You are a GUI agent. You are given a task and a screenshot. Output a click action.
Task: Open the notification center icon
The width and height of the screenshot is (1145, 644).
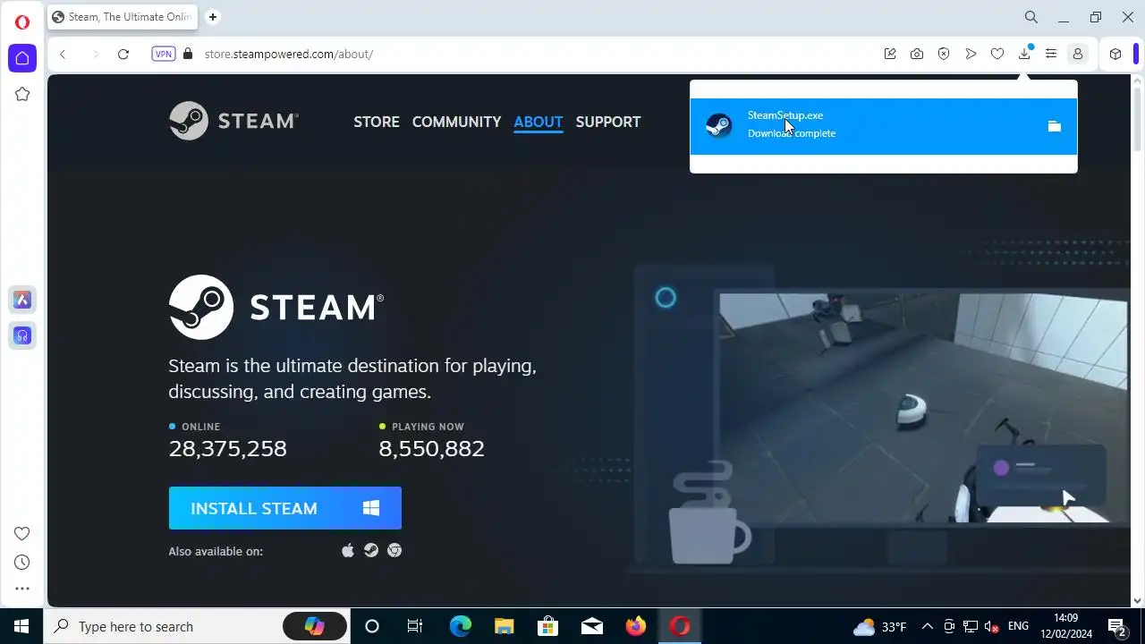coord(1116,626)
